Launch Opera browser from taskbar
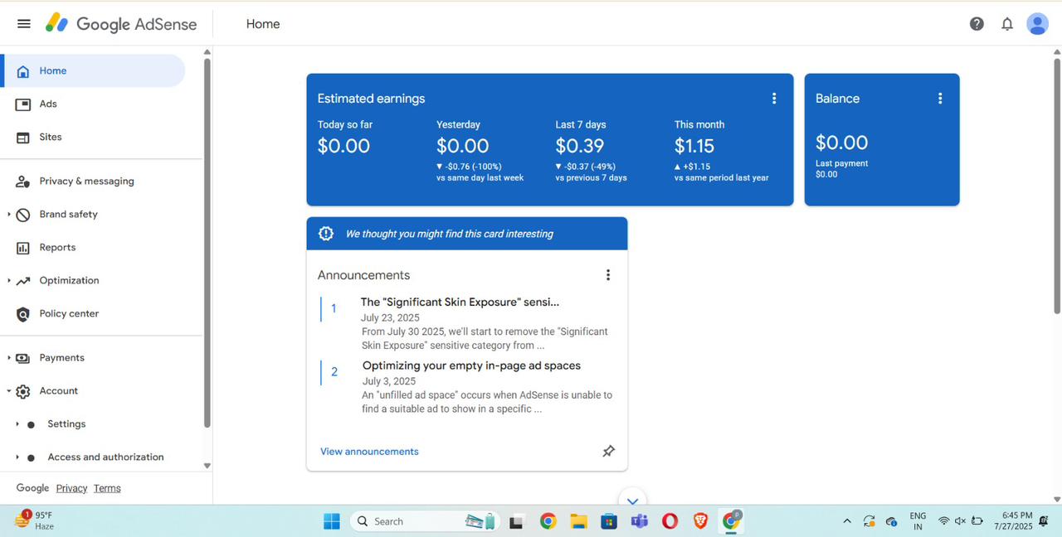1062x537 pixels. pyautogui.click(x=670, y=521)
